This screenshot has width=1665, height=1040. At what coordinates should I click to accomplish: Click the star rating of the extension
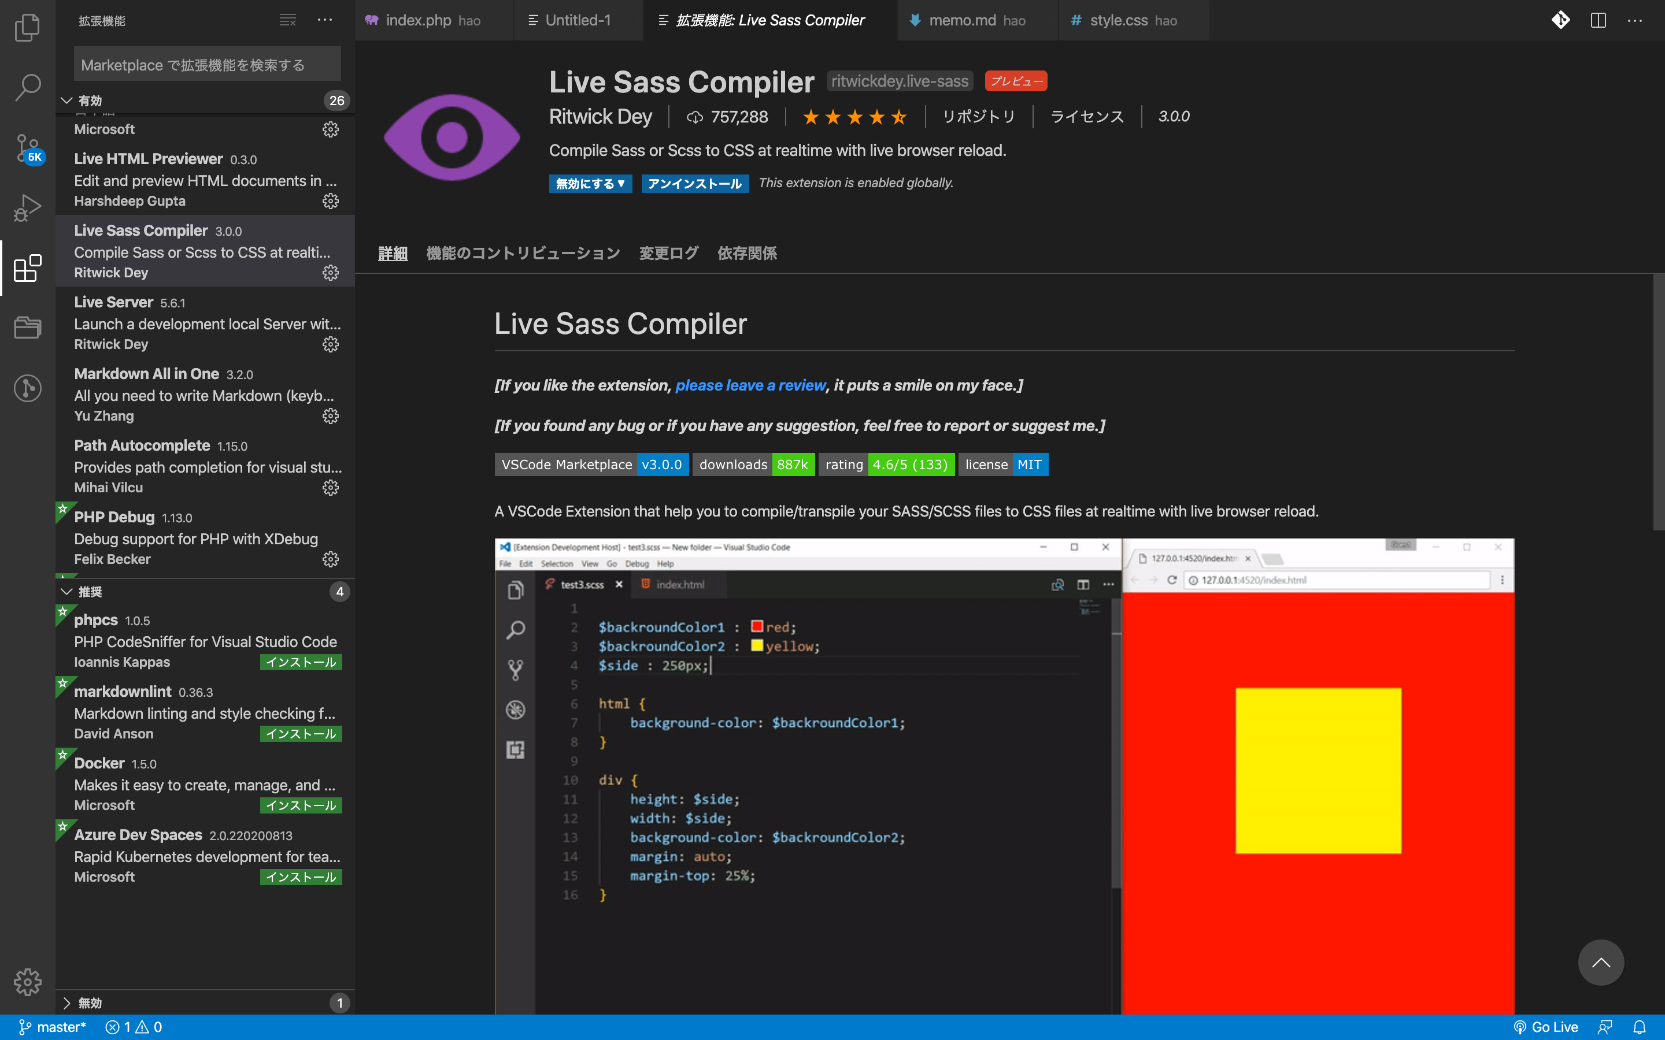tap(854, 117)
